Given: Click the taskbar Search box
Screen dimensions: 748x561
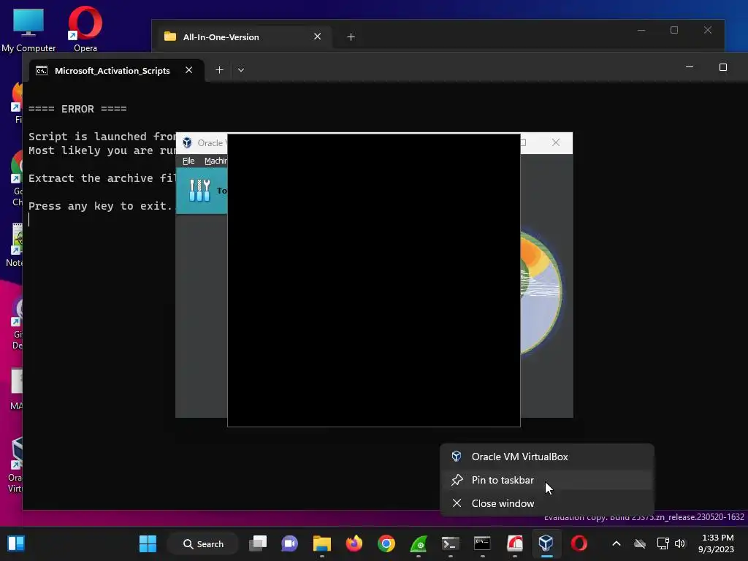Looking at the screenshot, I should (203, 543).
